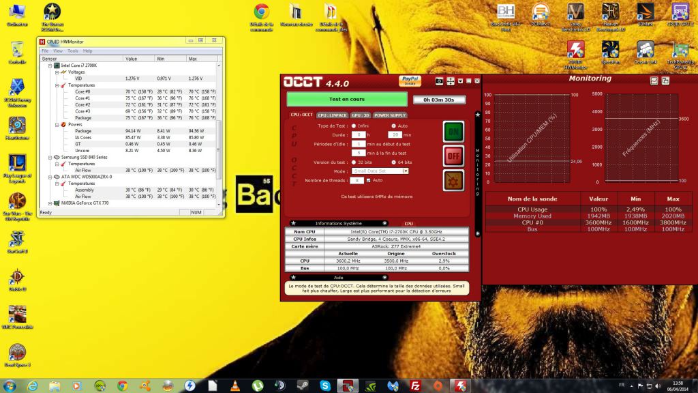This screenshot has height=393, width=698.
Task: Click the OCCT move window crosshair icon
Action: [451, 81]
